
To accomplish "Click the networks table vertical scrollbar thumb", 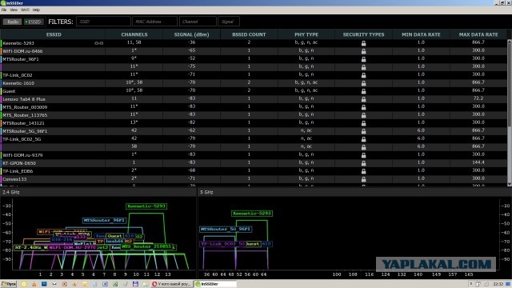I will (510, 85).
